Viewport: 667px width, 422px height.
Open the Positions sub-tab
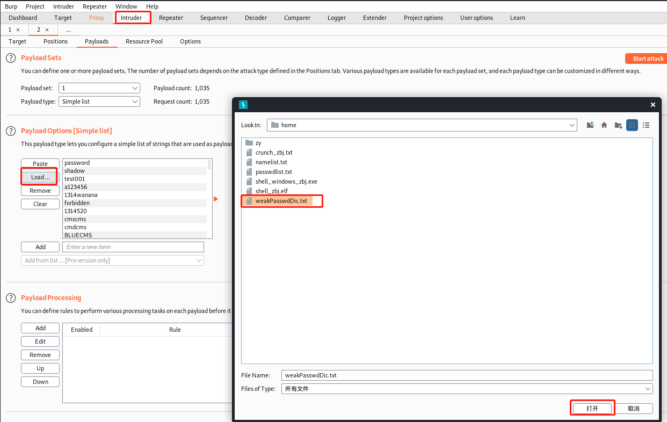click(56, 41)
